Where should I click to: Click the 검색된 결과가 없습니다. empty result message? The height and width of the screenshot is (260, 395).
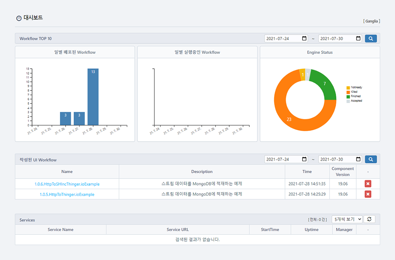197,240
